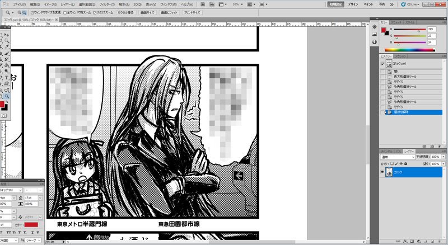This screenshot has width=448, height=245.
Task: Open the layer opacity 100% dropdown arrow
Action: (443, 157)
